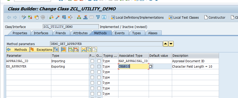238x98 pixels.
Task: Open Local Test Classes
Action: pyautogui.click(x=184, y=17)
